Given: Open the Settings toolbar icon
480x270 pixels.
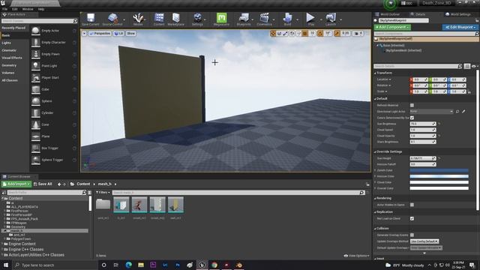Looking at the screenshot, I should [x=197, y=18].
